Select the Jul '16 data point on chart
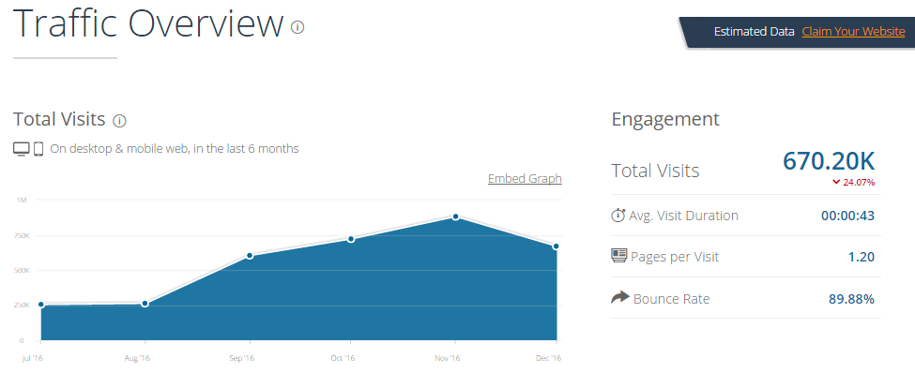 (41, 305)
